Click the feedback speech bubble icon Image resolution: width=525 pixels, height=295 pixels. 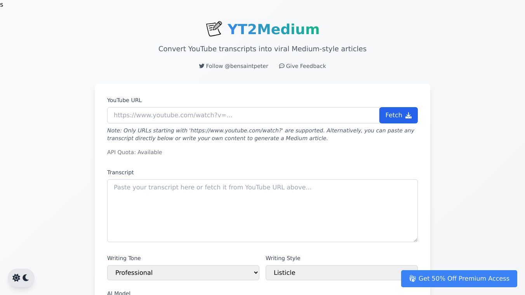pyautogui.click(x=282, y=66)
